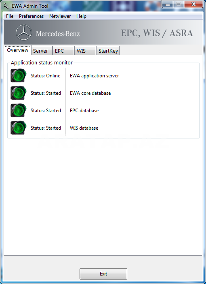Screen dimensions: 206x284
Task: Open the File menu
Action: (10, 16)
